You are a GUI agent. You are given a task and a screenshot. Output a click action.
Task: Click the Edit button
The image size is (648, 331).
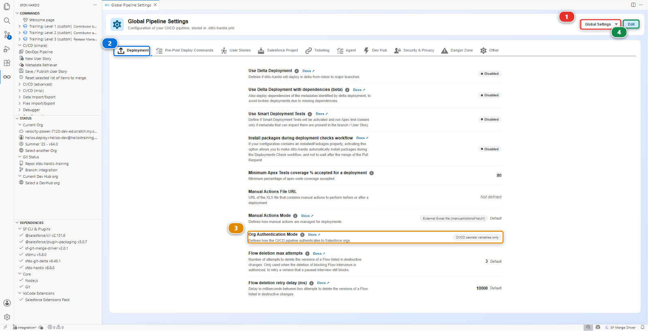click(x=631, y=24)
